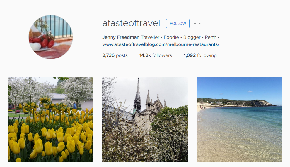Click the word following label

(207, 55)
